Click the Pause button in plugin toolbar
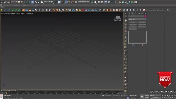 [x=43, y=10]
